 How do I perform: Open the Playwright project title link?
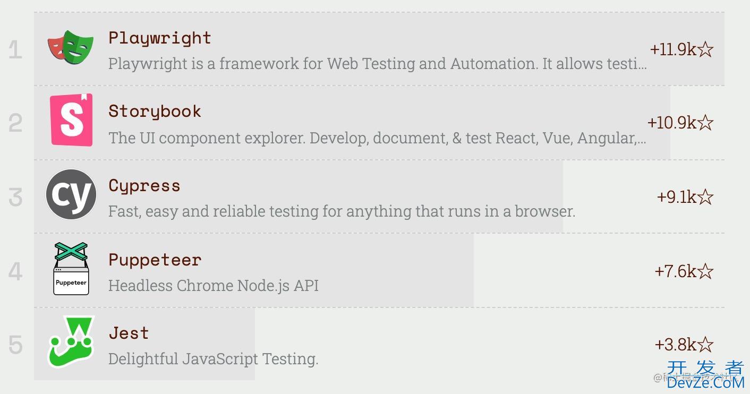[x=160, y=38]
